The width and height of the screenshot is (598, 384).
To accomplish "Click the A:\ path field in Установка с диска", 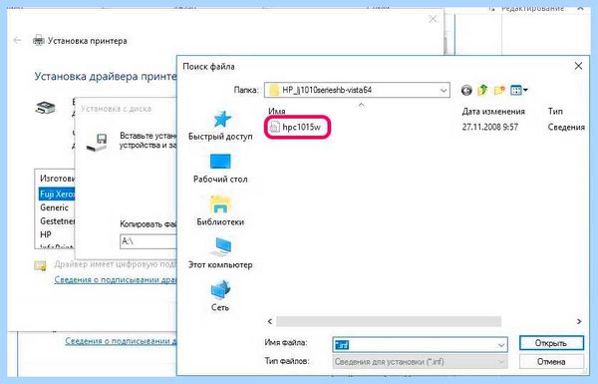I will click(x=149, y=241).
